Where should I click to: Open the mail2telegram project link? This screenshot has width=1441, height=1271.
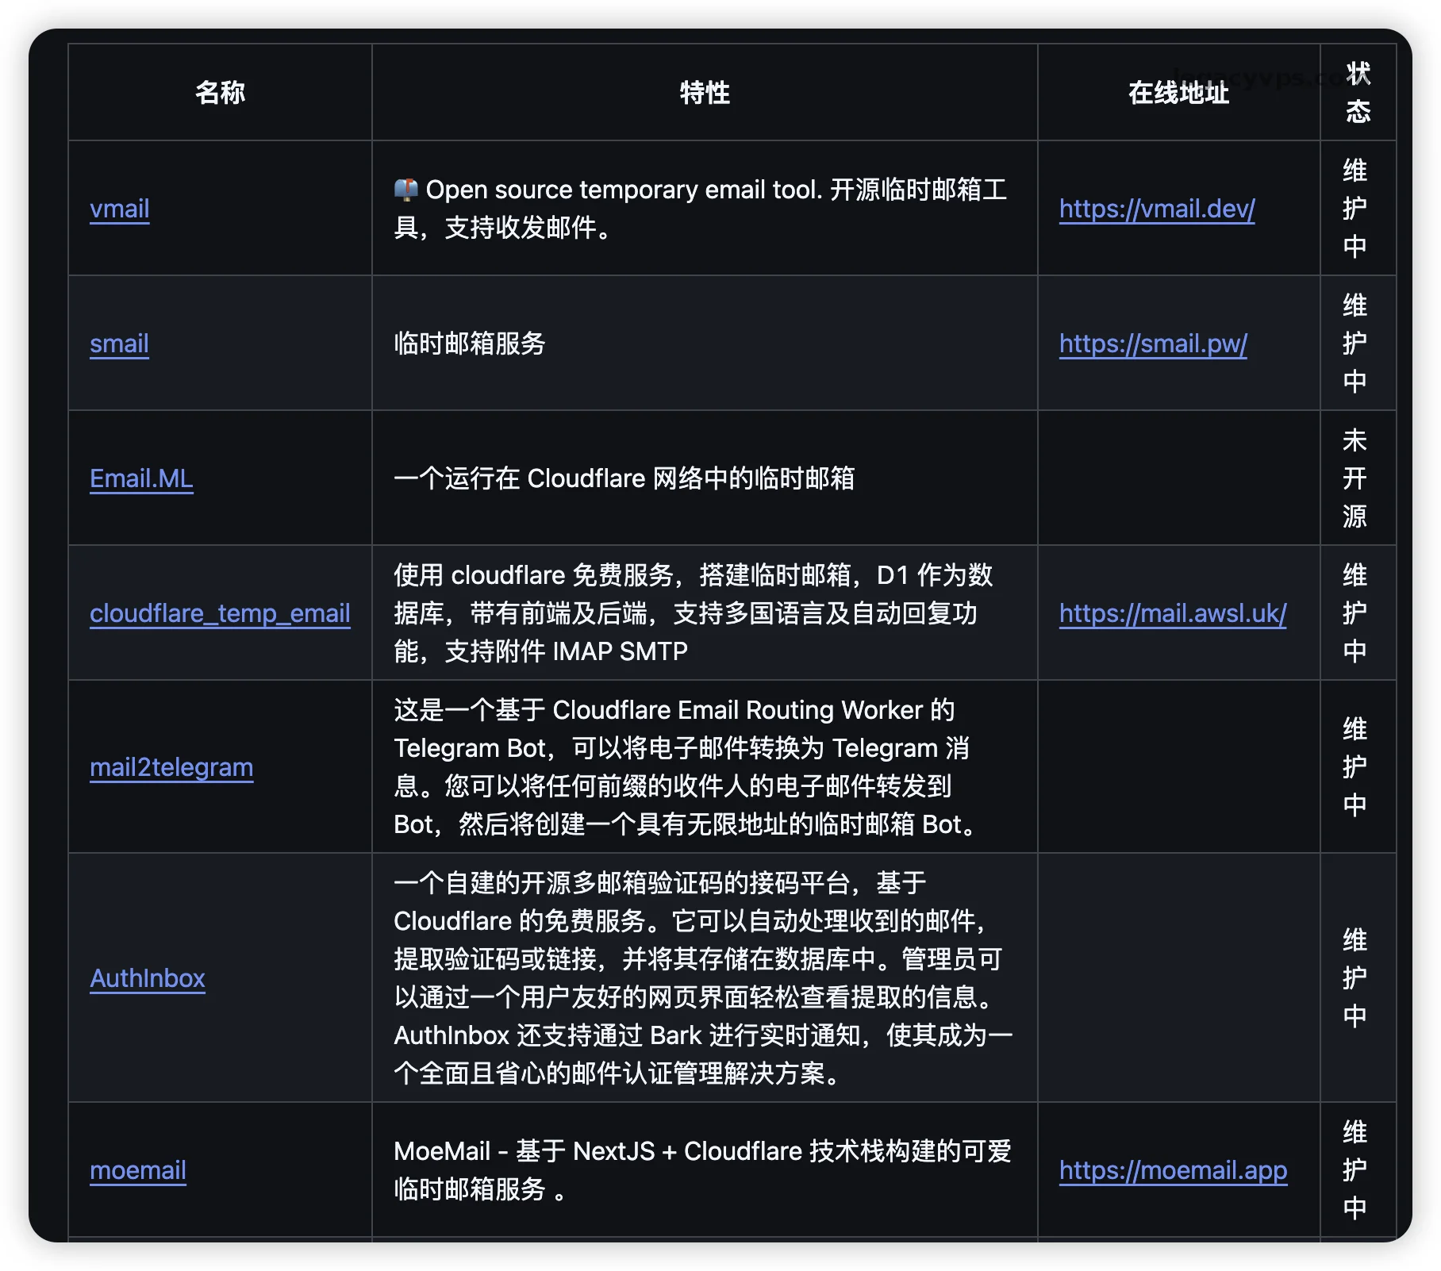tap(171, 767)
